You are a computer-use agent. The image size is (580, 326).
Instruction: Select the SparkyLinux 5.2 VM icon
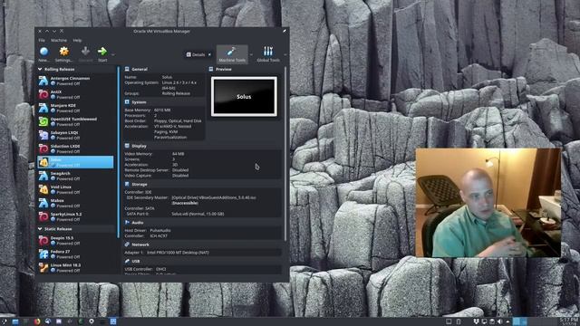click(43, 216)
